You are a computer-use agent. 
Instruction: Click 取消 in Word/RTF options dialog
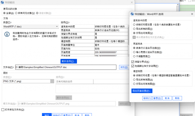click(x=167, y=98)
